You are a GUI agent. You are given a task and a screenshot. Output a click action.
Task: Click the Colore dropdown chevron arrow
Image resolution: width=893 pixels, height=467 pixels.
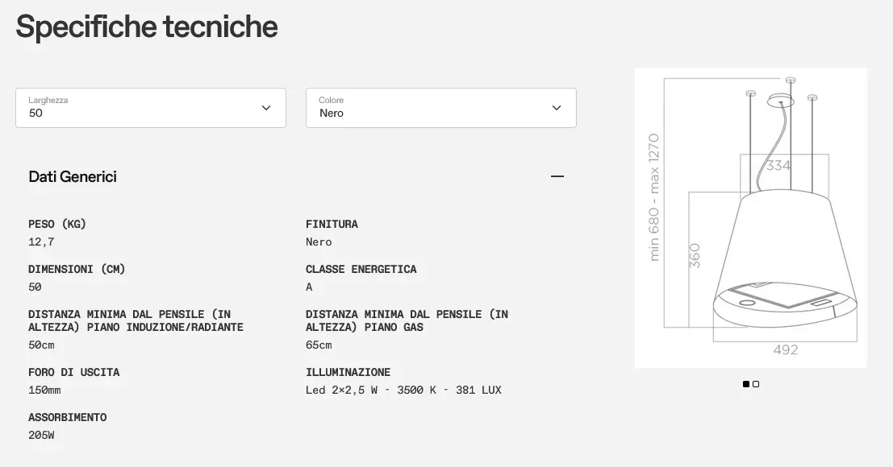[x=556, y=108]
